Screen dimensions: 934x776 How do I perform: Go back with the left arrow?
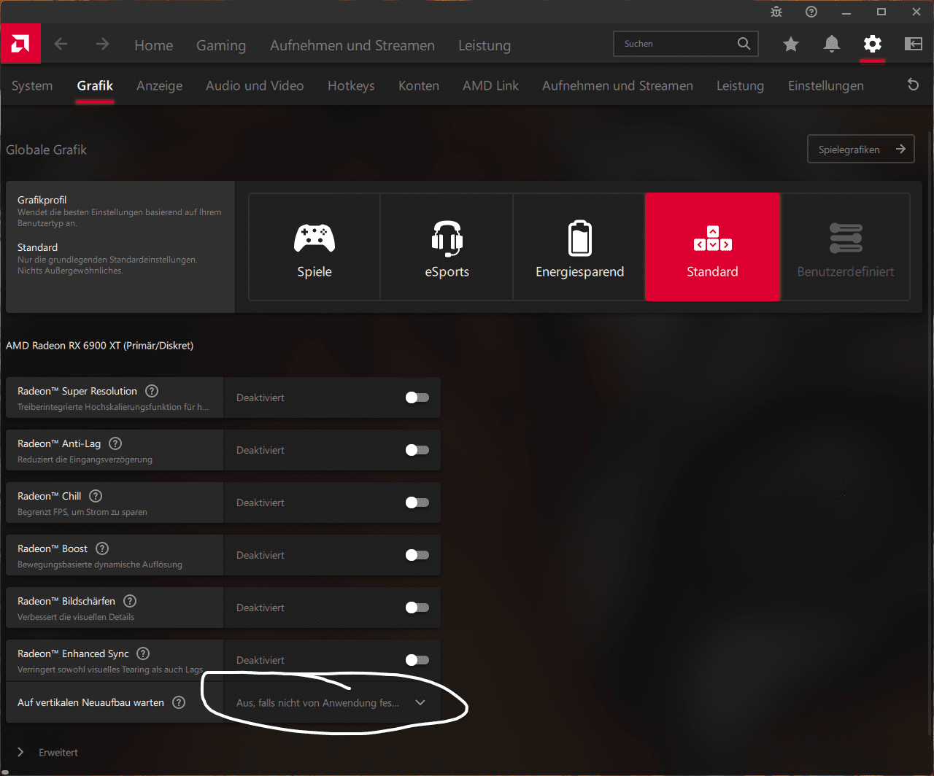pos(61,44)
